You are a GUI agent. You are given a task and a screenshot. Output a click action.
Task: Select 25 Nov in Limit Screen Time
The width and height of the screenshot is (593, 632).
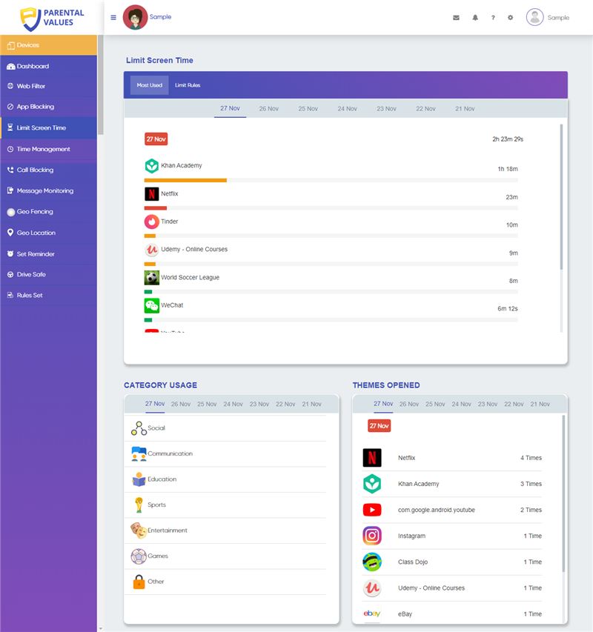308,109
